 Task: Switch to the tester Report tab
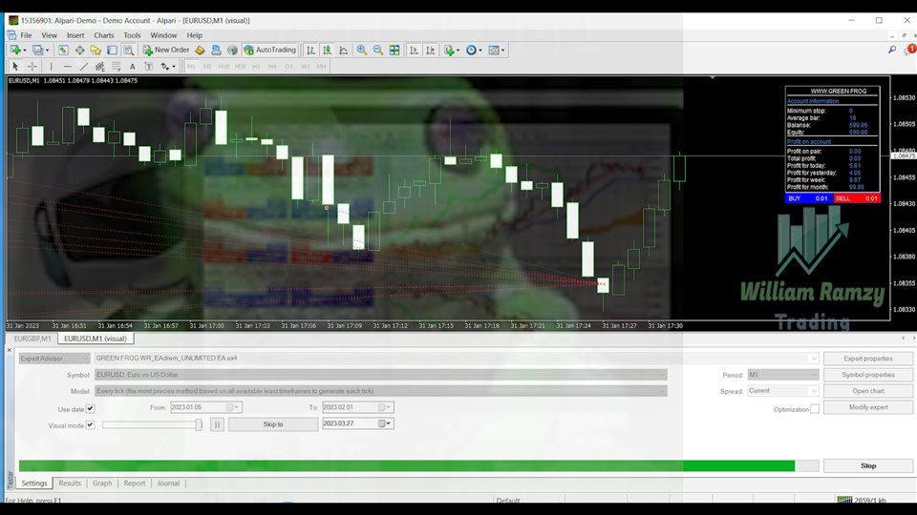pyautogui.click(x=135, y=484)
